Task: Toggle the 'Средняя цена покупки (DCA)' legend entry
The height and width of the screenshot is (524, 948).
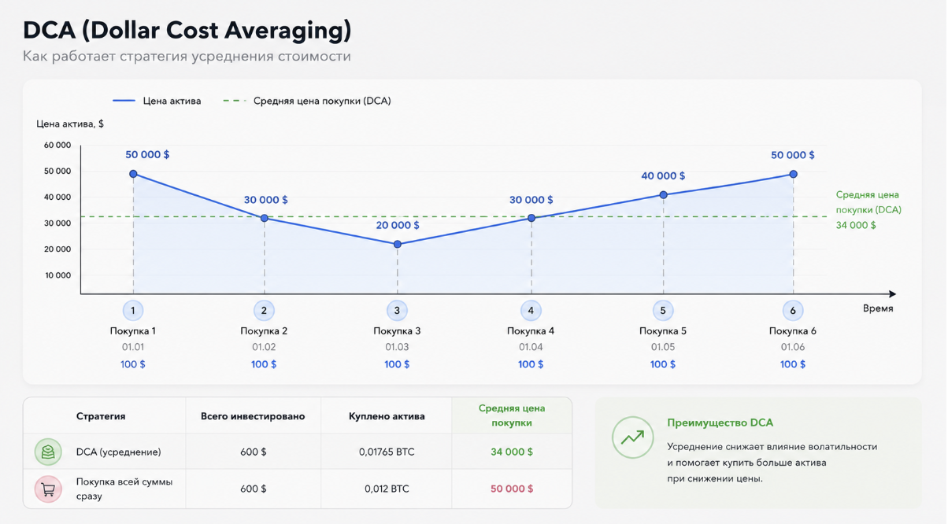Action: [307, 101]
